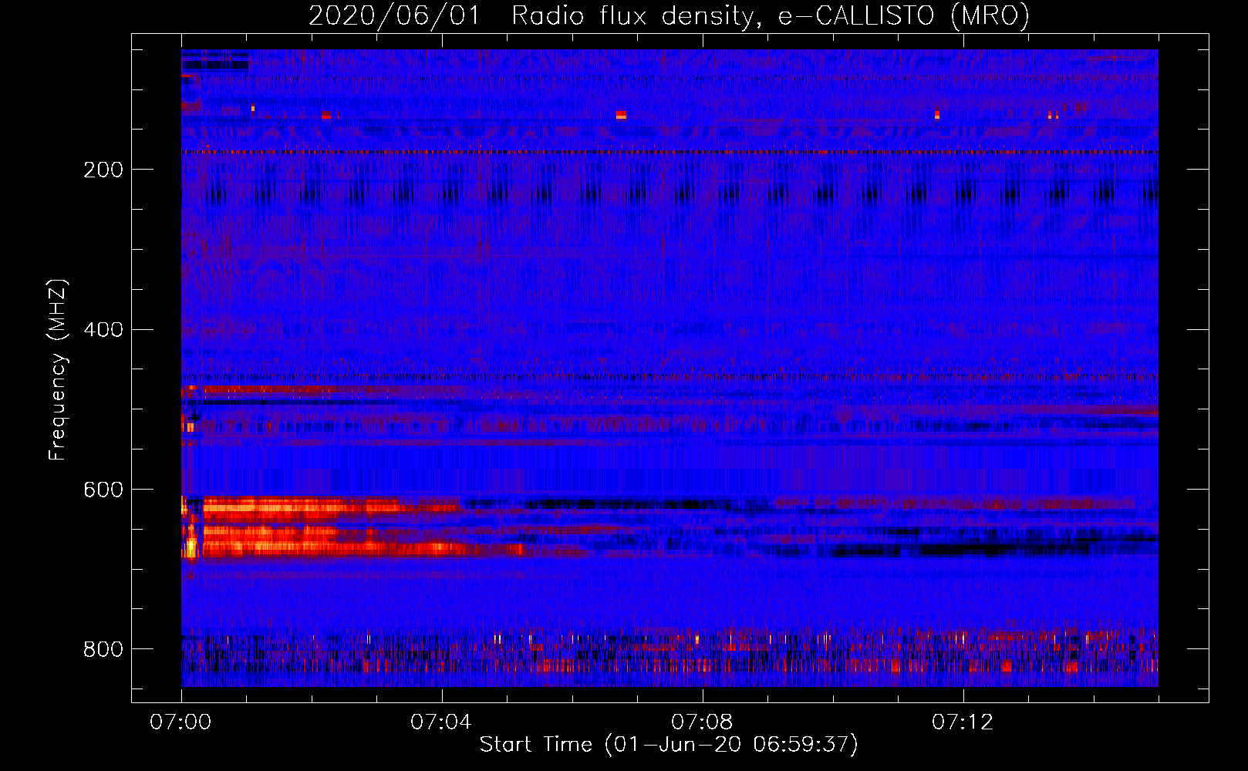Click the 07:08 time tick label

pos(702,722)
